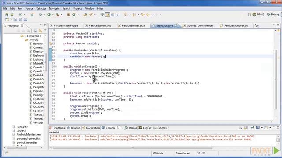This screenshot has width=282, height=158.
Task: Open the New Java Class dropdown arrow
Action: pyautogui.click(x=78, y=14)
